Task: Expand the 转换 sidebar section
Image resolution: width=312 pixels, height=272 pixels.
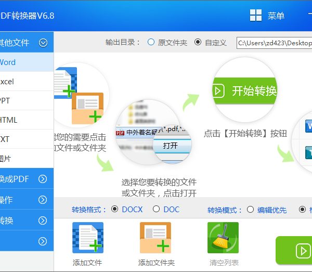Action: coord(43,221)
